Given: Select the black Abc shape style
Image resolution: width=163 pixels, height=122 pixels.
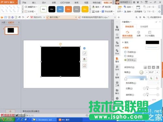Looking at the screenshot, I should [x=52, y=9].
